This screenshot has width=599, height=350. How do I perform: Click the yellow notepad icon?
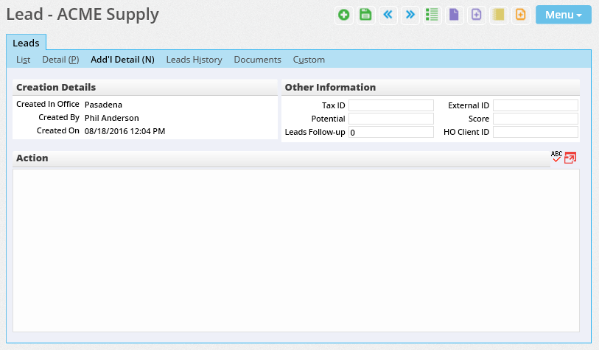(499, 15)
